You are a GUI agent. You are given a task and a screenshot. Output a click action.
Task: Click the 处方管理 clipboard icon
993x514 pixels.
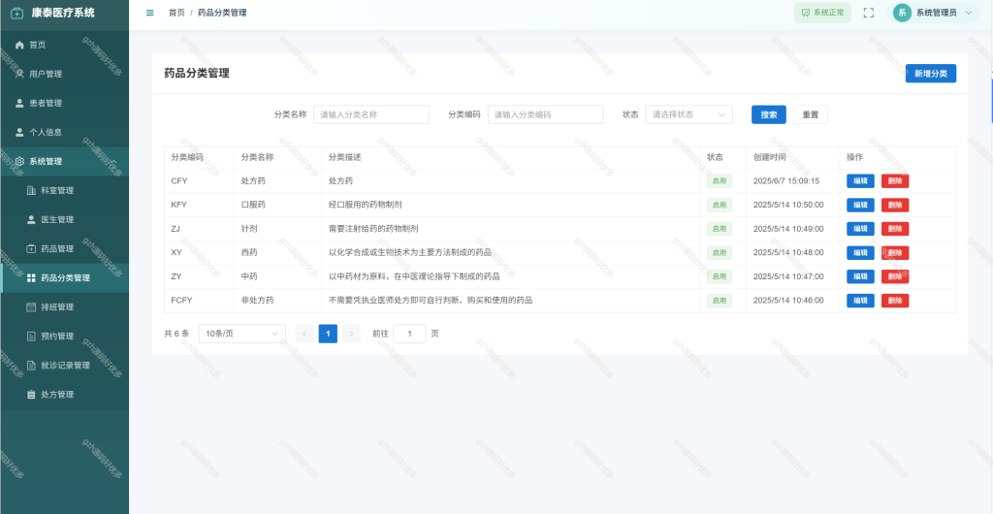31,395
